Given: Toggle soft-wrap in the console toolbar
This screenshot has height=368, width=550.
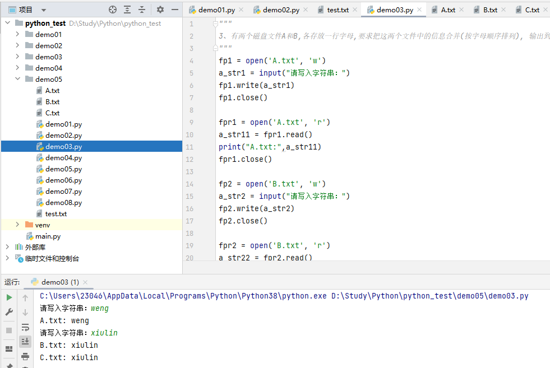Looking at the screenshot, I should [25, 327].
